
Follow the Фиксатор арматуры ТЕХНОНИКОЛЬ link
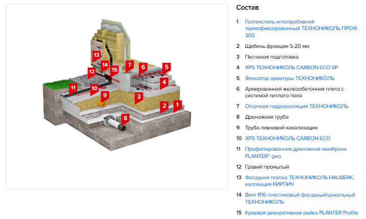[x=289, y=78]
